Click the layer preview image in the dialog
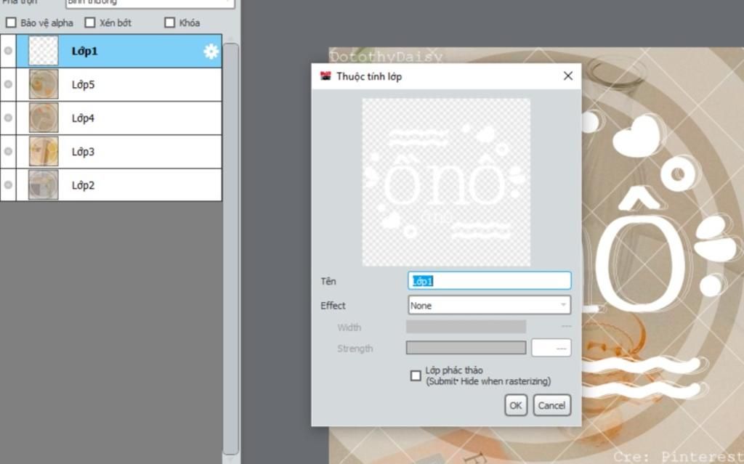744x464 pixels. coord(447,182)
